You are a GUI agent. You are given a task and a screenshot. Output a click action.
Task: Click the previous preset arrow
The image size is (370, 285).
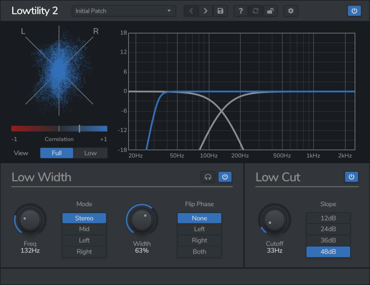tap(191, 11)
